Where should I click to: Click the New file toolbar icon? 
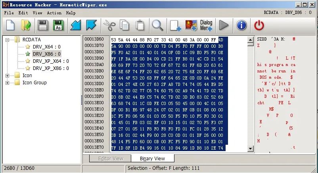(10, 25)
